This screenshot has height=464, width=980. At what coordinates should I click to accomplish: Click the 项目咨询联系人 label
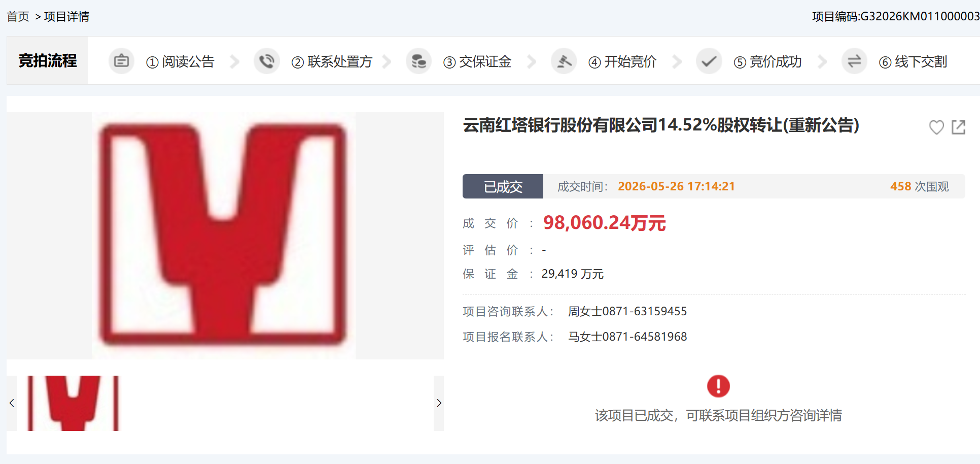(x=508, y=311)
